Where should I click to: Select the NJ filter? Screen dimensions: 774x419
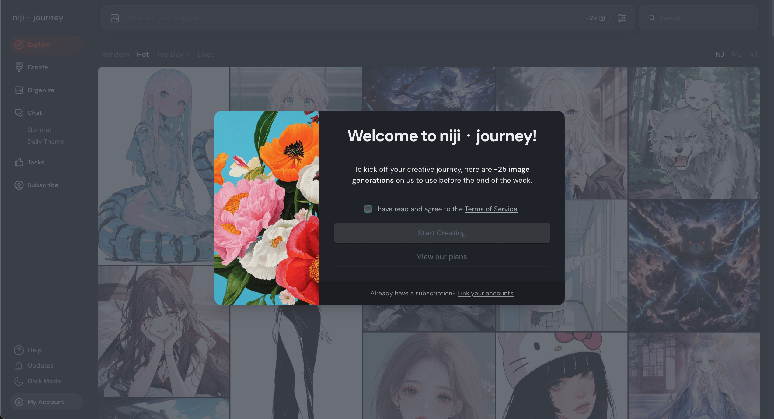click(x=720, y=55)
